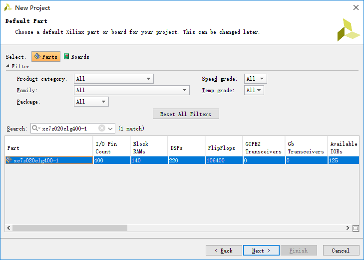Viewport: 364px width, 260px height.
Task: Click the chip icon in the part row
Action: 9,160
